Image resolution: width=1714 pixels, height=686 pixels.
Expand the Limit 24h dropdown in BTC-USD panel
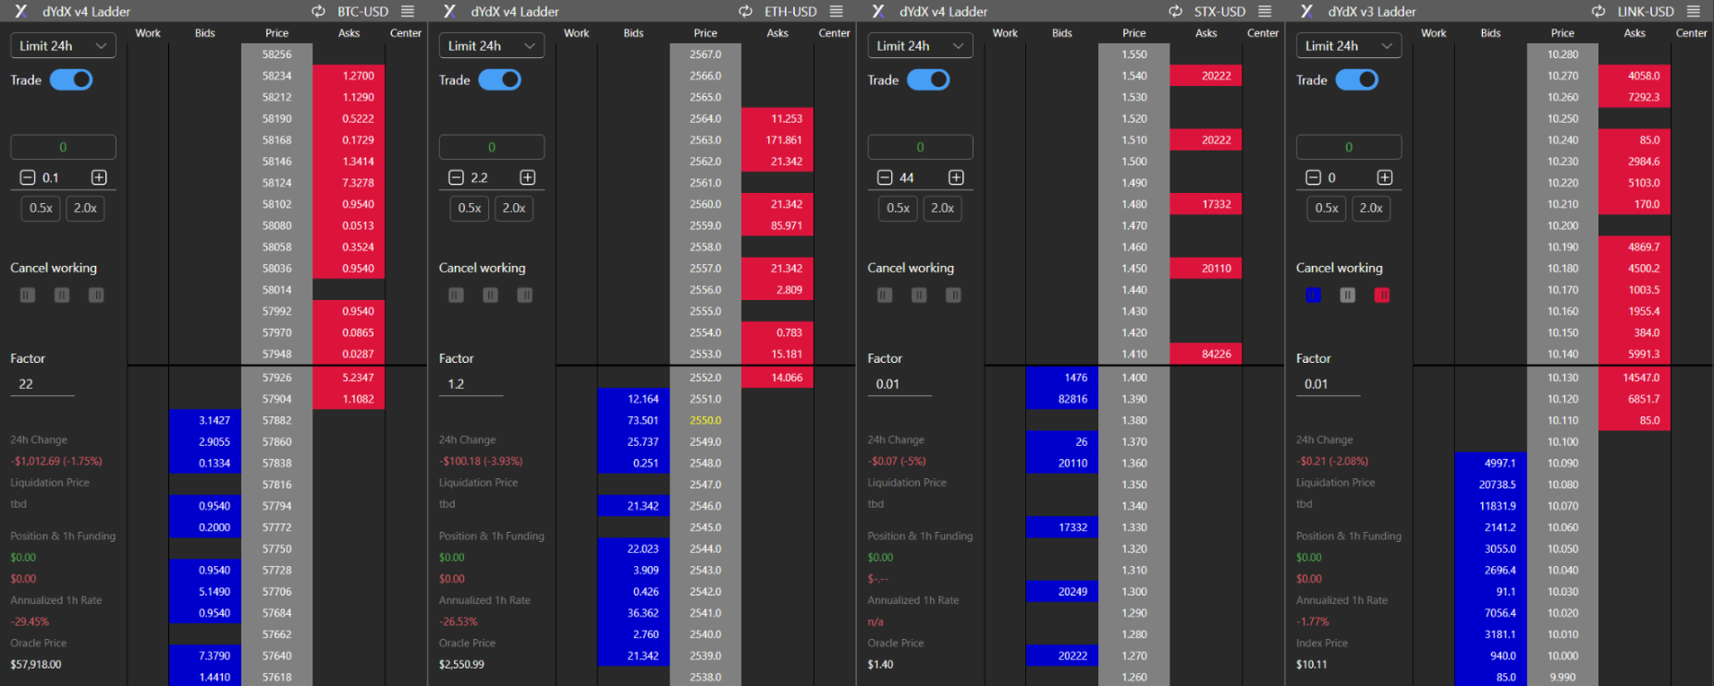coord(63,46)
